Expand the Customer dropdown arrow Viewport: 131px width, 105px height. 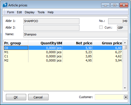tap(126, 97)
